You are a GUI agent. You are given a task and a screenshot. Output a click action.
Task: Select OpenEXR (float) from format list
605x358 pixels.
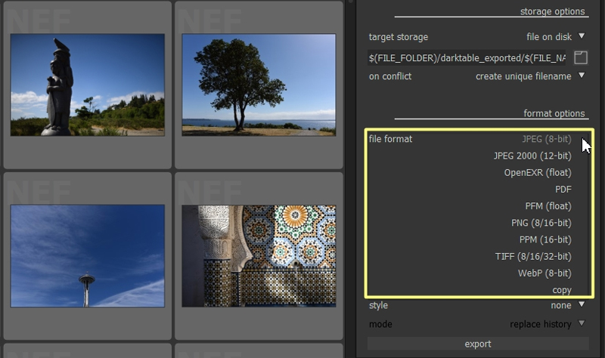[x=537, y=172]
